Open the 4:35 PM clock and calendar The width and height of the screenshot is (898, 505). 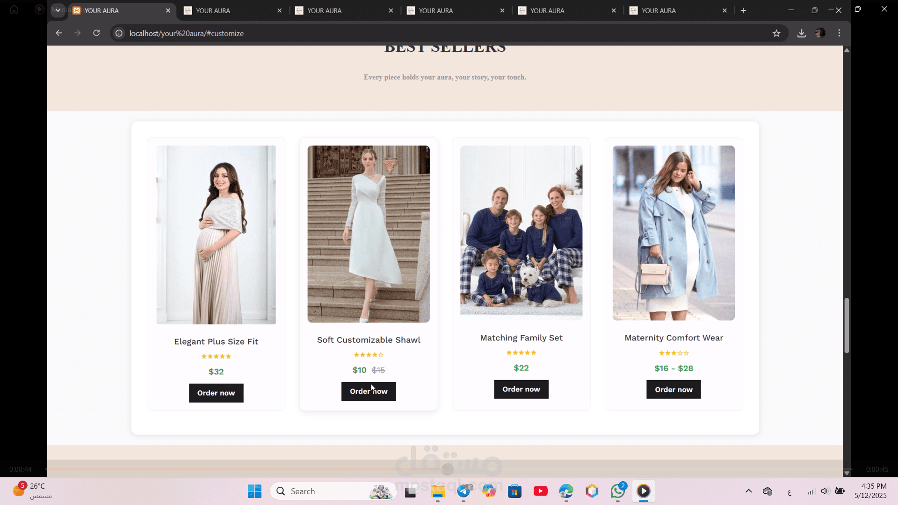pos(870,491)
